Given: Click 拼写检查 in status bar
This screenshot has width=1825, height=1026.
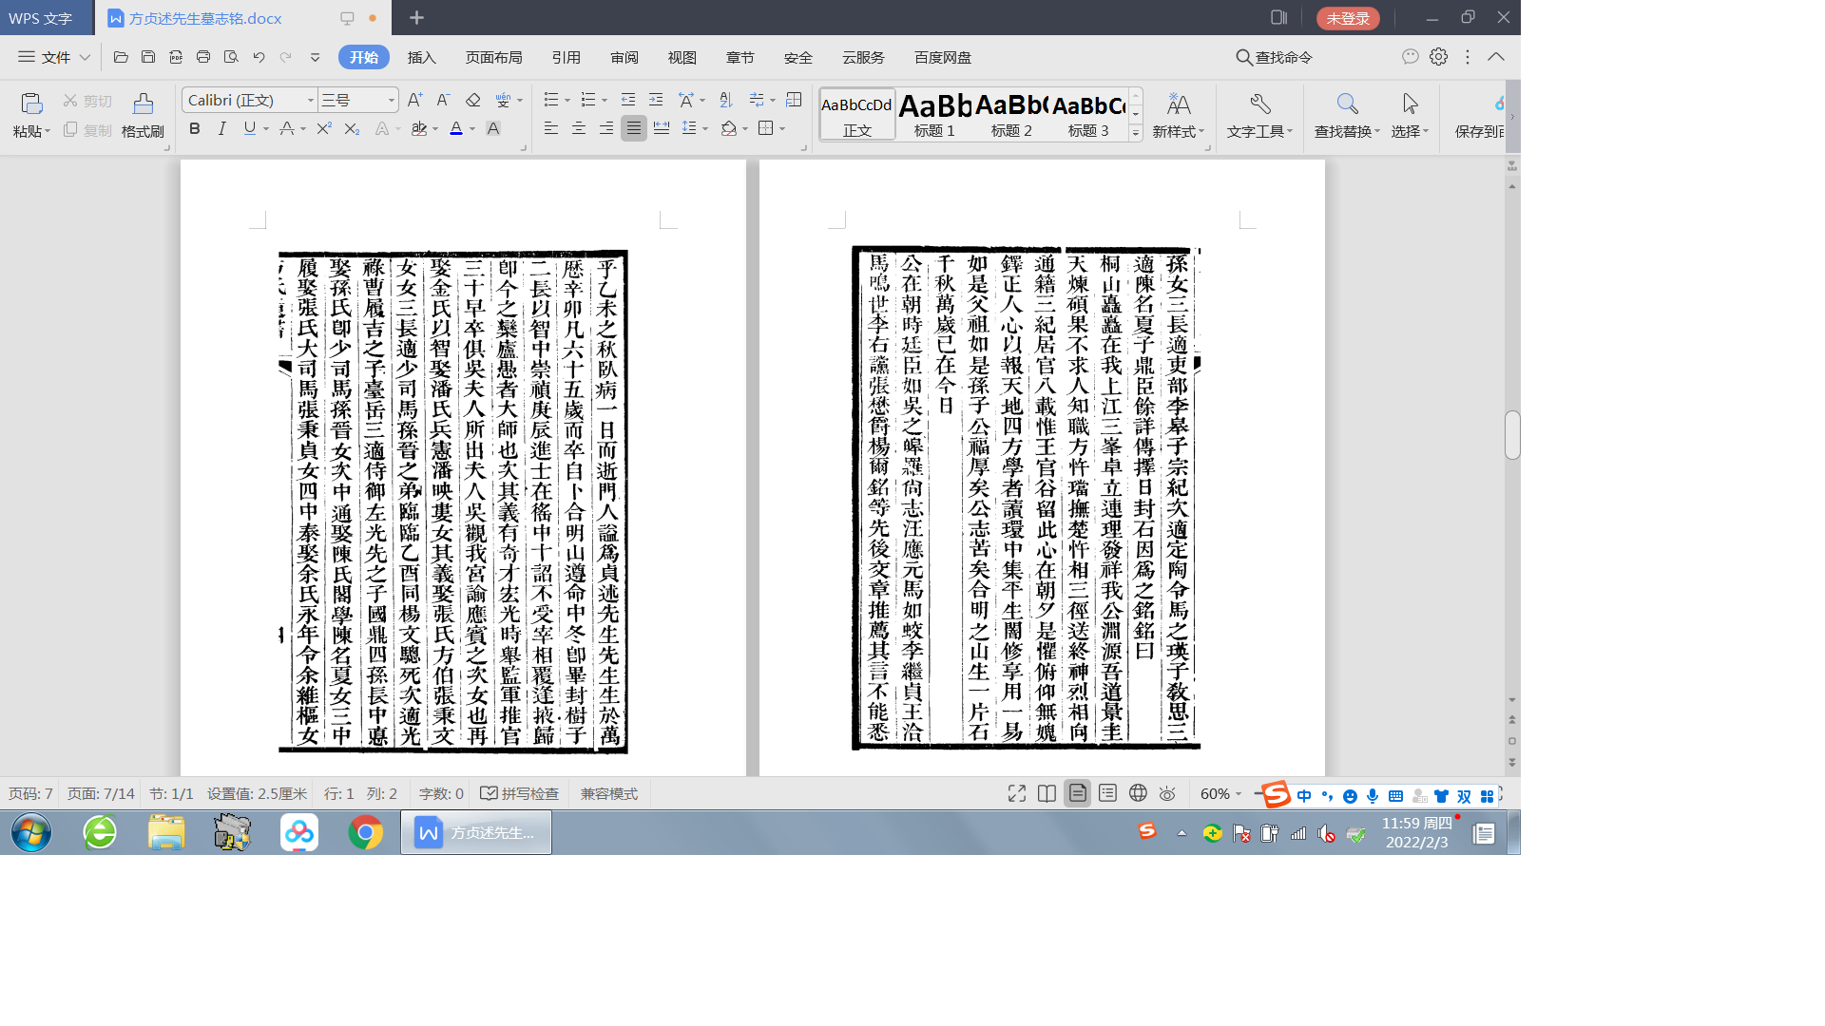Looking at the screenshot, I should coord(519,793).
